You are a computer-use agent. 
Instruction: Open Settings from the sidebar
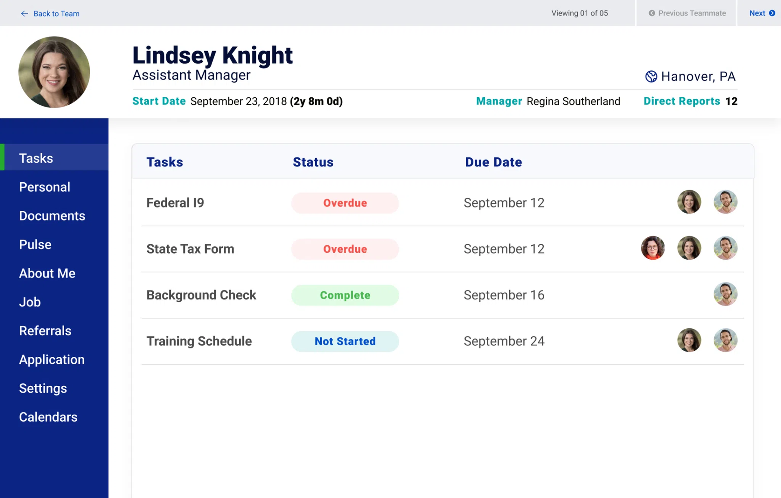[43, 388]
